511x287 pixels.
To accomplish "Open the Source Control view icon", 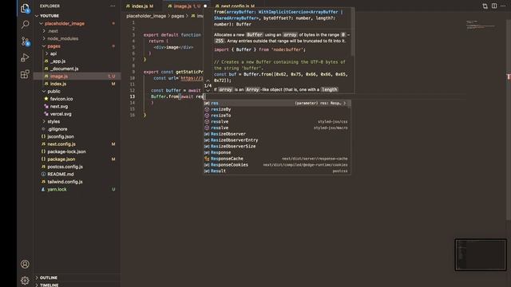I will pos(25,41).
